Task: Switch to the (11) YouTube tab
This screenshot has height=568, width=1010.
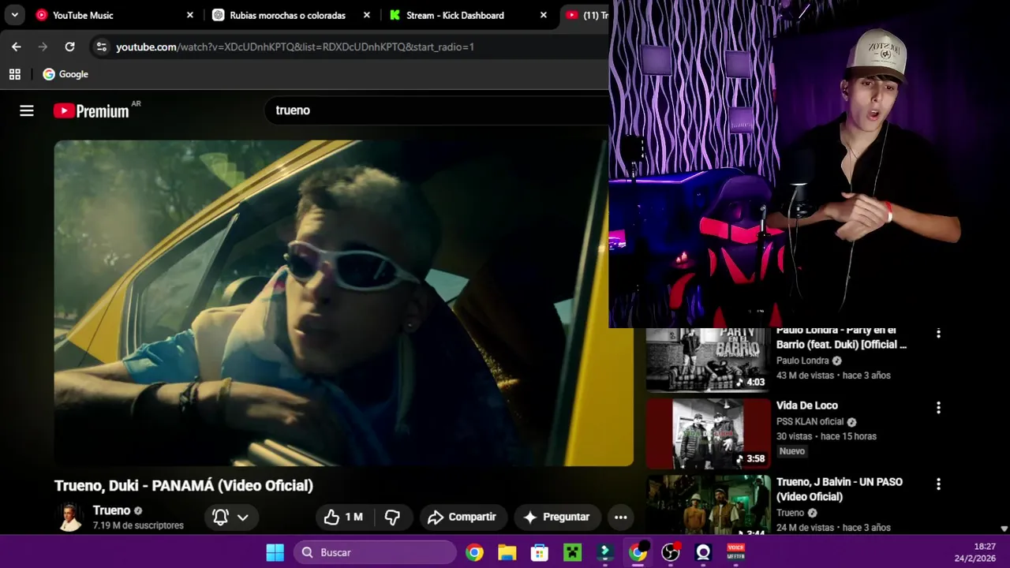Action: pyautogui.click(x=587, y=15)
